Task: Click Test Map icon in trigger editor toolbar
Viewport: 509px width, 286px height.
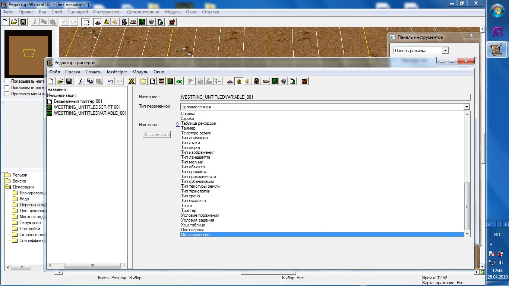Action: [x=304, y=81]
